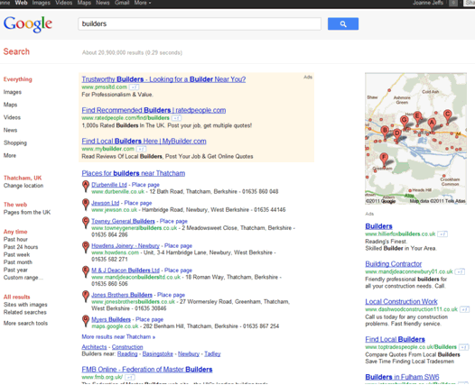Click the Architects related link
This screenshot has height=385, width=475.
94,347
